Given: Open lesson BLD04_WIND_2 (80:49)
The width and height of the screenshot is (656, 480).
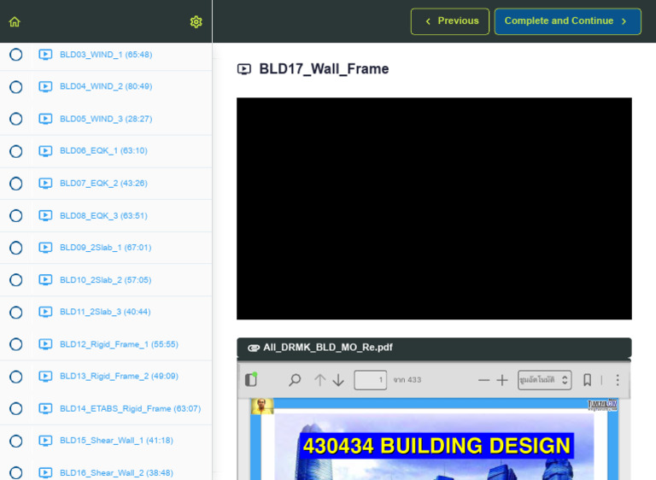Looking at the screenshot, I should coord(106,86).
